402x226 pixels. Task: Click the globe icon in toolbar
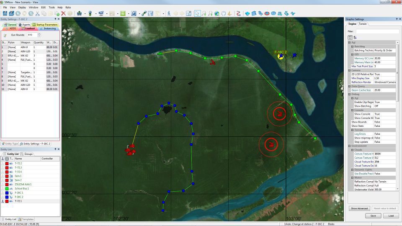[x=217, y=13]
